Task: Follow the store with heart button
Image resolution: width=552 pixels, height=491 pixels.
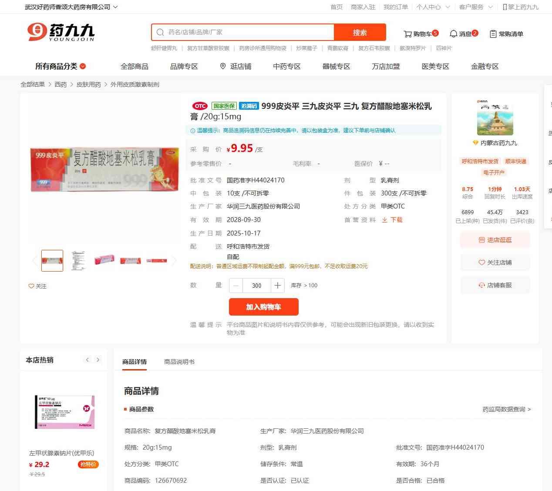Action: [x=495, y=262]
